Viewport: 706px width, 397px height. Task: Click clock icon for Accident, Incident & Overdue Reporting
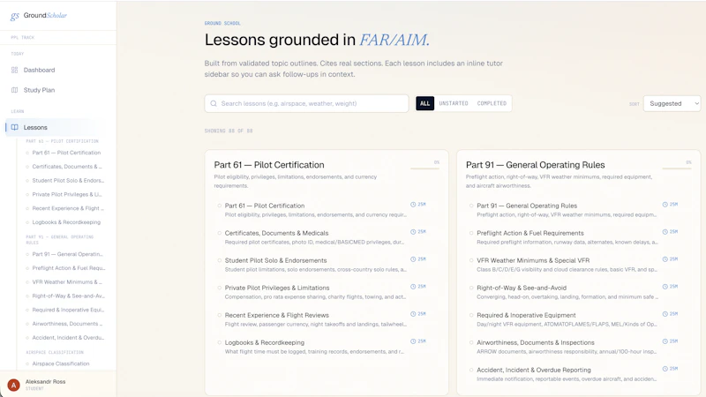[665, 369]
